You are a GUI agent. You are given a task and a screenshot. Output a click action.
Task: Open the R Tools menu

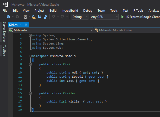[138, 11]
